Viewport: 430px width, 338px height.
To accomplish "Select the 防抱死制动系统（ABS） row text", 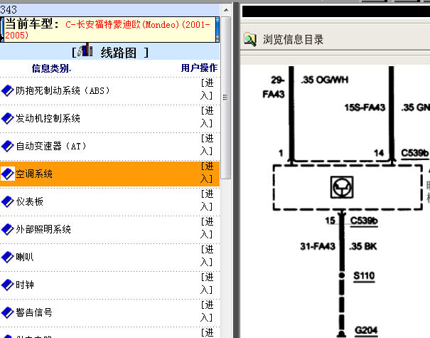I will point(63,90).
